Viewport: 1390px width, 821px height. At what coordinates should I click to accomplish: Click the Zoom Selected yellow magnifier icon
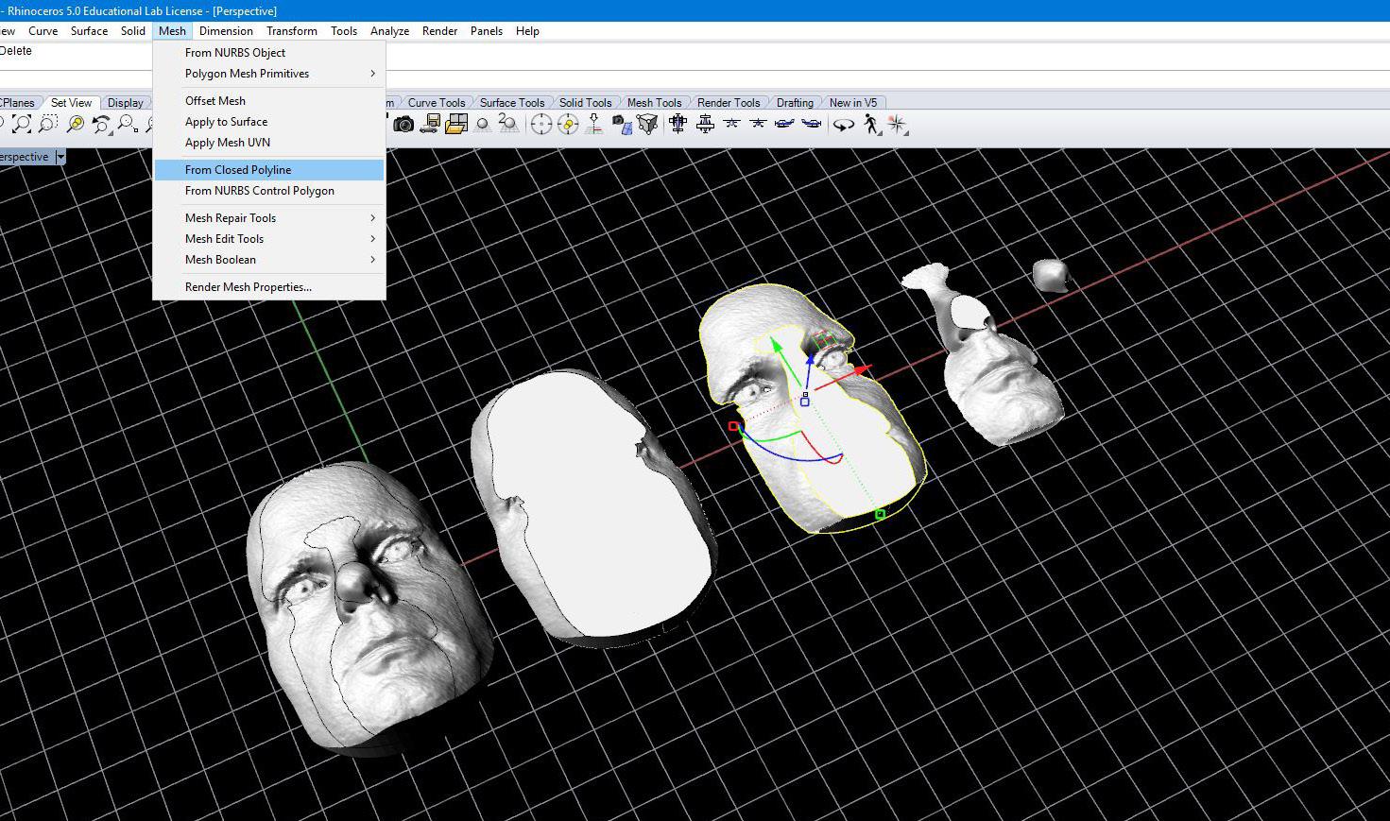(75, 124)
